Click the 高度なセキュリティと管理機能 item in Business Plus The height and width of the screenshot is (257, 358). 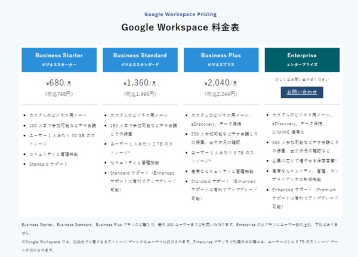pos(222,171)
